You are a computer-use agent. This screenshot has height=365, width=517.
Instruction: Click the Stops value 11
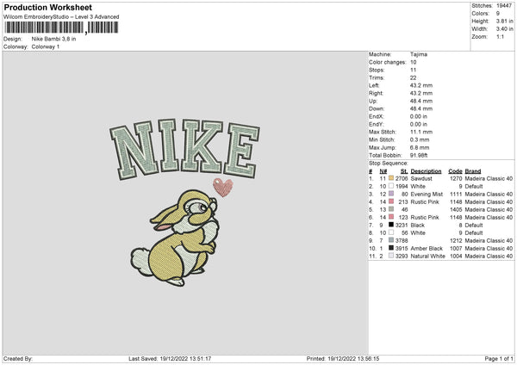pos(413,70)
